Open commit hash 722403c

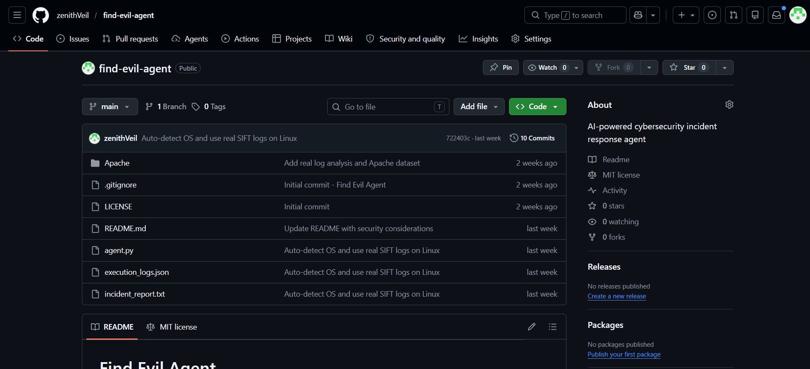[458, 138]
